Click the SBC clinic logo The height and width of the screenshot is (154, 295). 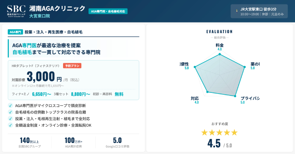[16, 11]
